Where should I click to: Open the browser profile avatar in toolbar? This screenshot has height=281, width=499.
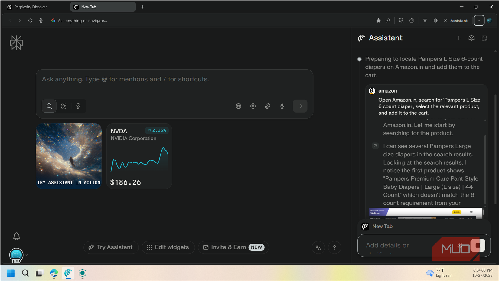490,21
